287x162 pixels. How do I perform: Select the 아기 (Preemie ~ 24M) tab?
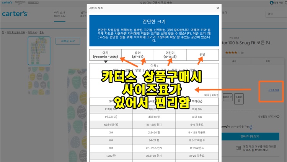pyautogui.click(x=106, y=55)
